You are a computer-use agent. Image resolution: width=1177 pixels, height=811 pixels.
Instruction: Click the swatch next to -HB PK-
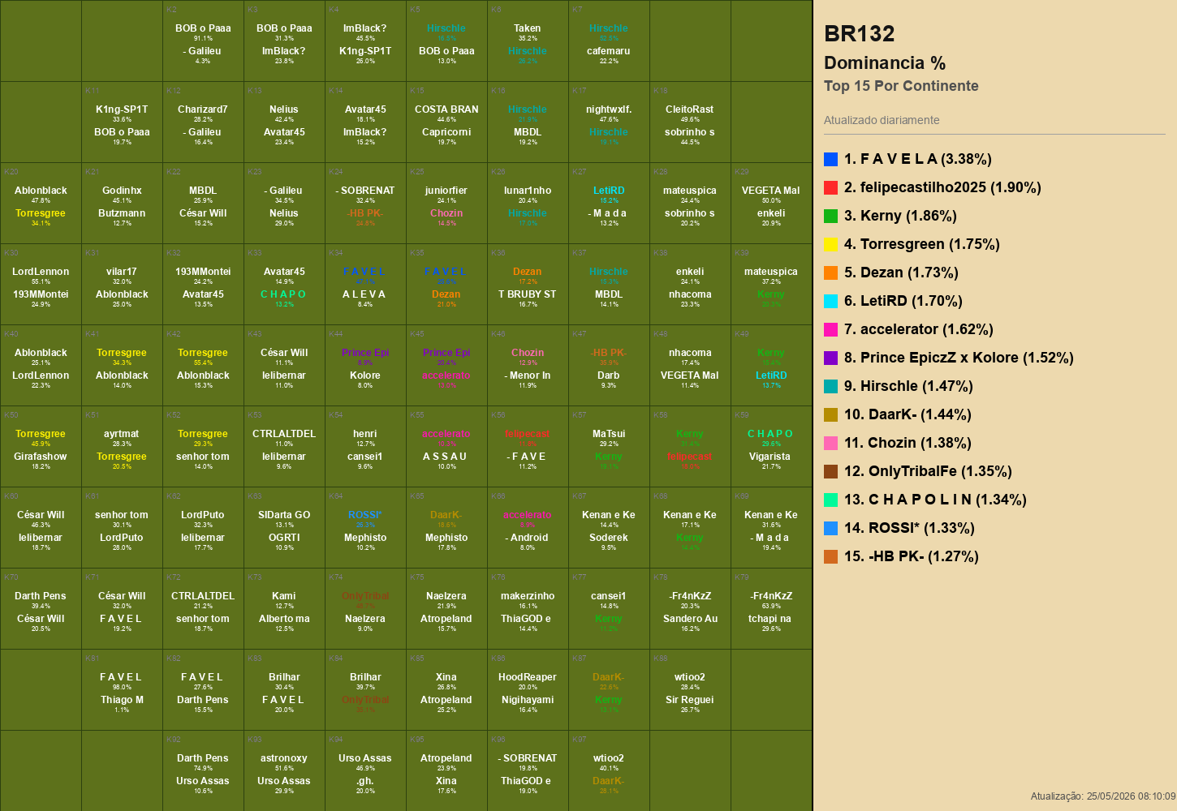(830, 556)
